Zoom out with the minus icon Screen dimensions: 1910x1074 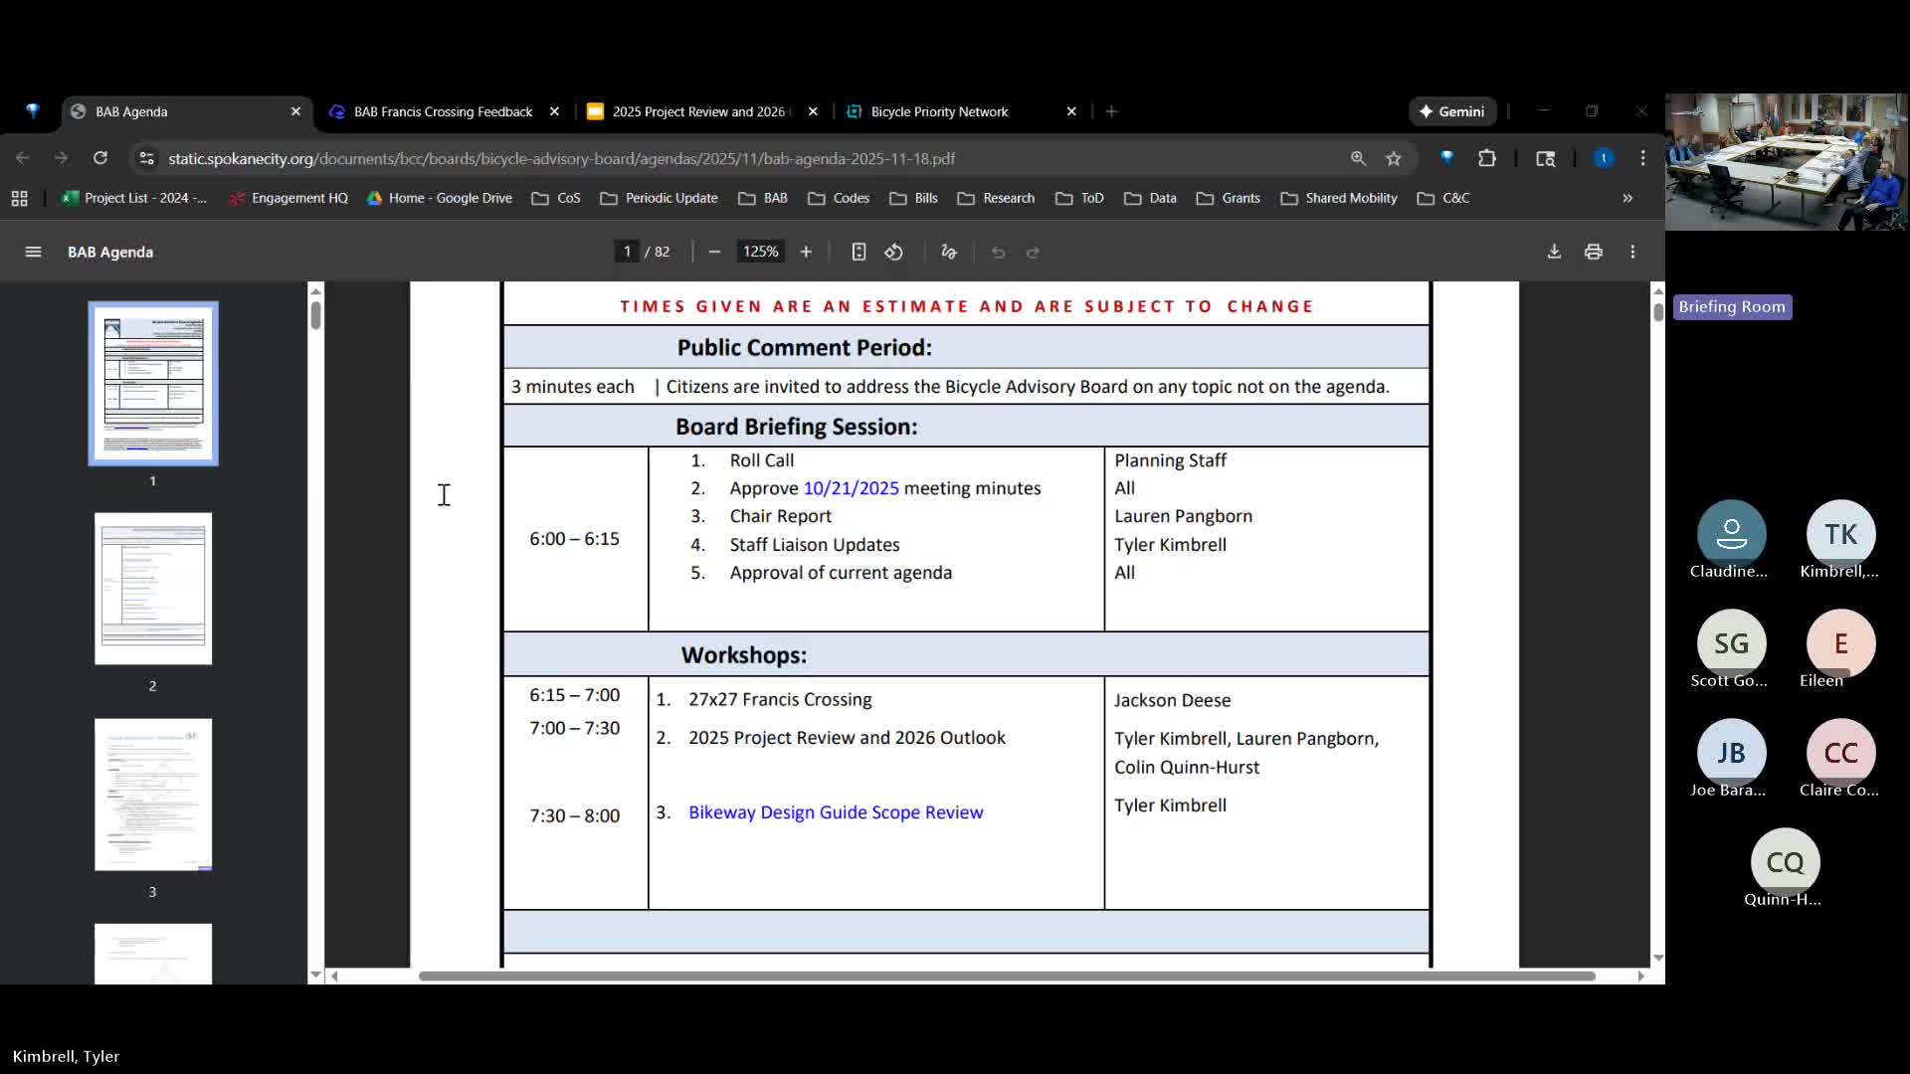(x=714, y=252)
